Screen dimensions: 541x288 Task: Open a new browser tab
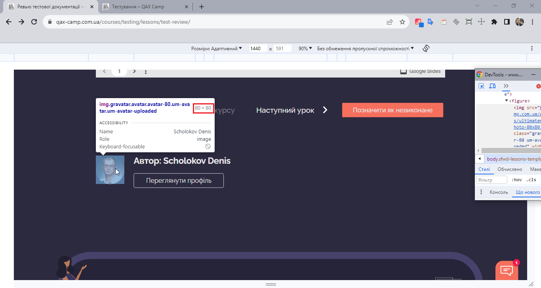point(202,7)
